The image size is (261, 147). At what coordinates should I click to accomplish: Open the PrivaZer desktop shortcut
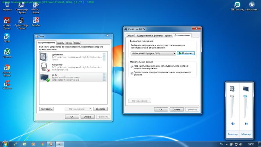point(36,22)
